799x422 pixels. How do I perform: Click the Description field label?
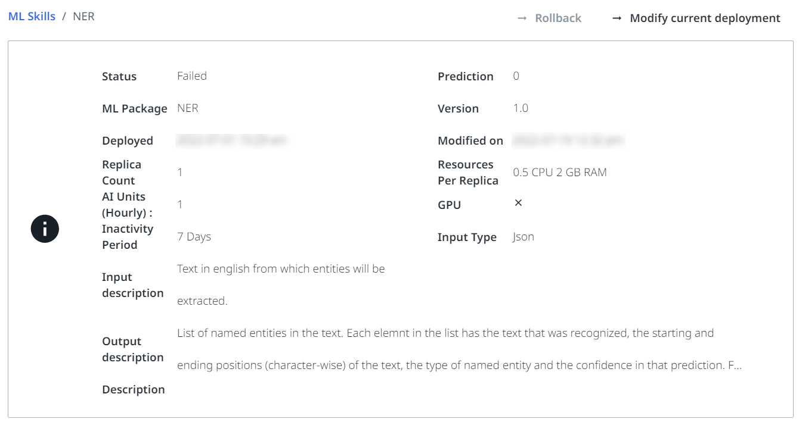pos(133,389)
